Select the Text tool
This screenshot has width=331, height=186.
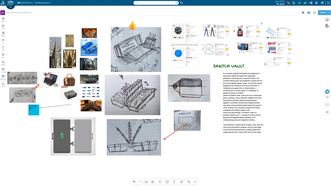click(x=160, y=182)
